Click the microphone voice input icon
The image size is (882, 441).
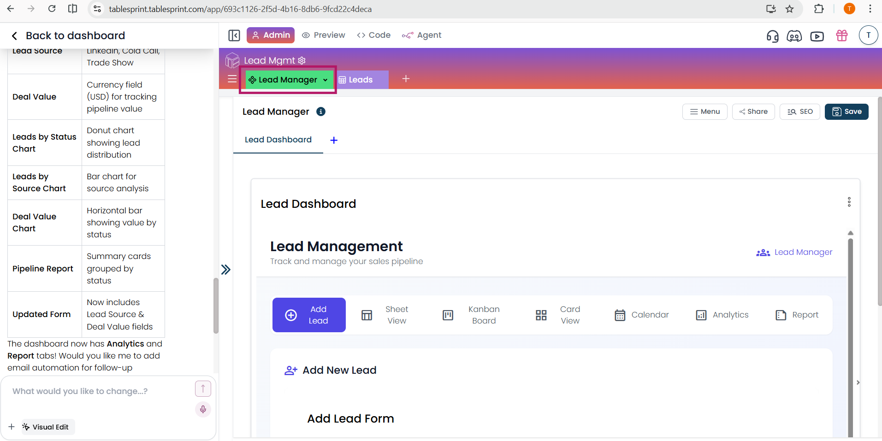click(203, 409)
